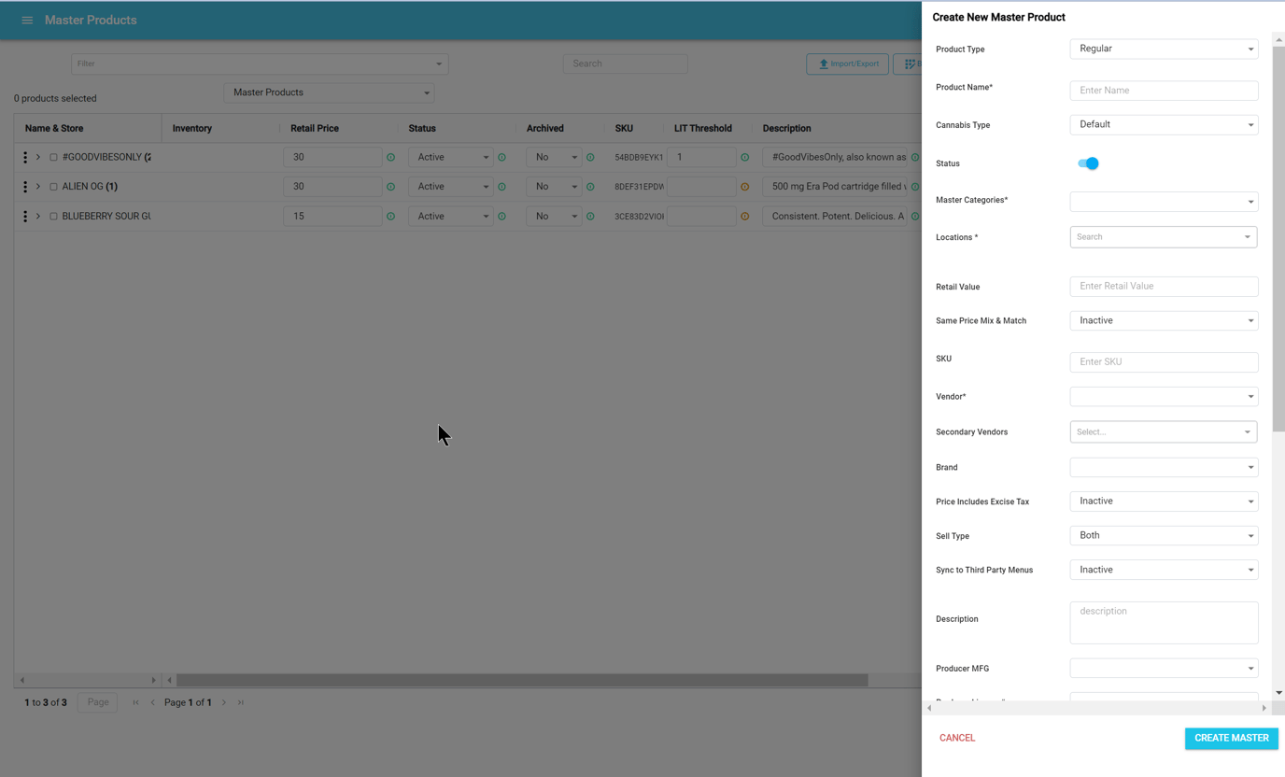Viewport: 1285px width, 777px height.
Task: Open three-dot menu for #GOODVIBESONLY row
Action: coord(25,157)
